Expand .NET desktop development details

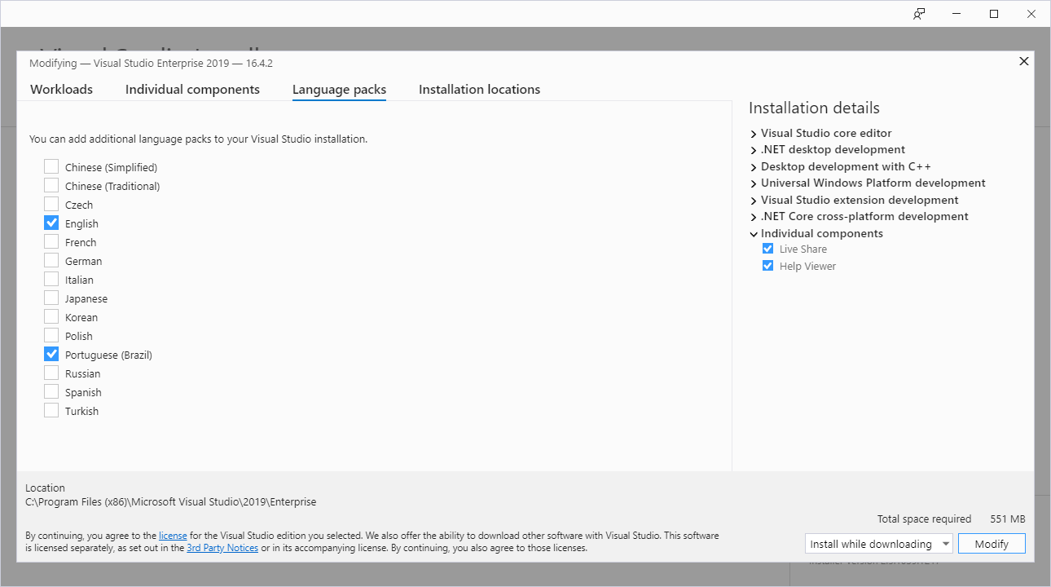point(754,150)
